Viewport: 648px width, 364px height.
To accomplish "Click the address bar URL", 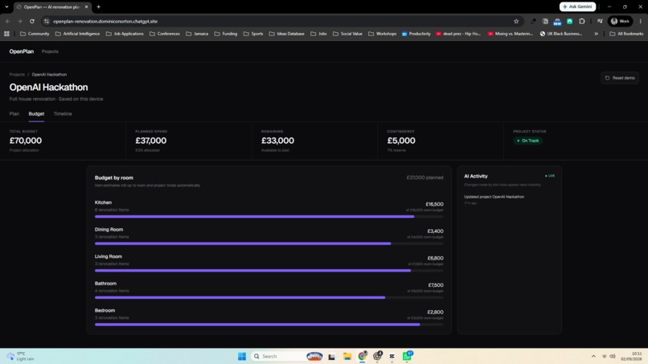I will pyautogui.click(x=105, y=21).
